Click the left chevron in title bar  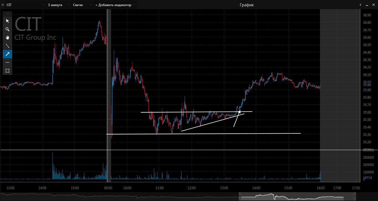(360, 5)
